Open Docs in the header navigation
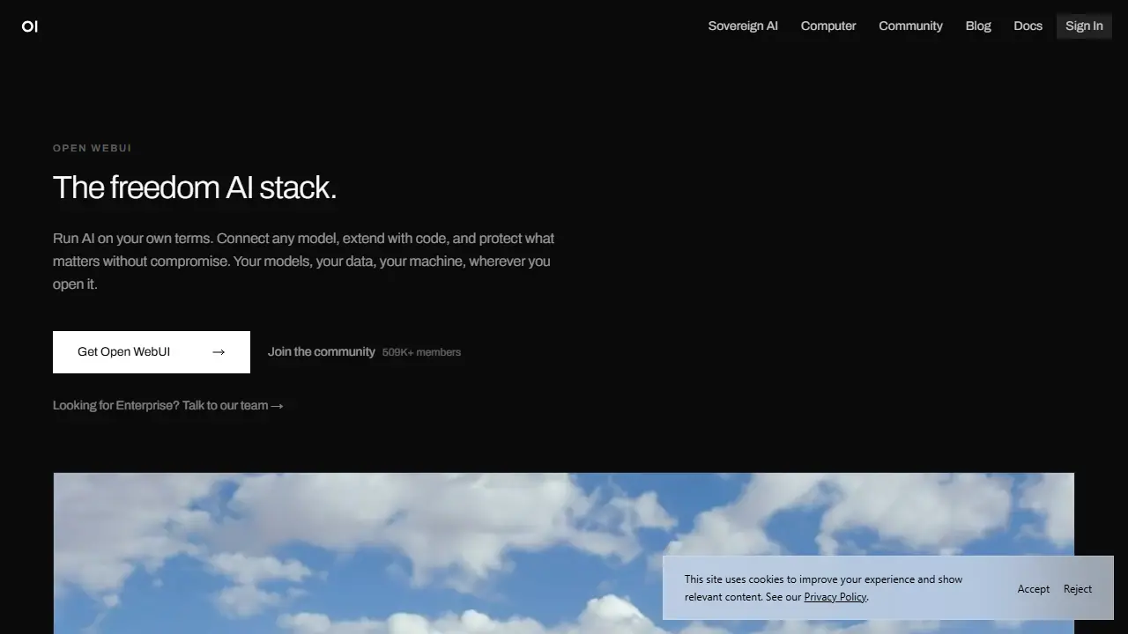The height and width of the screenshot is (634, 1128). (1028, 26)
